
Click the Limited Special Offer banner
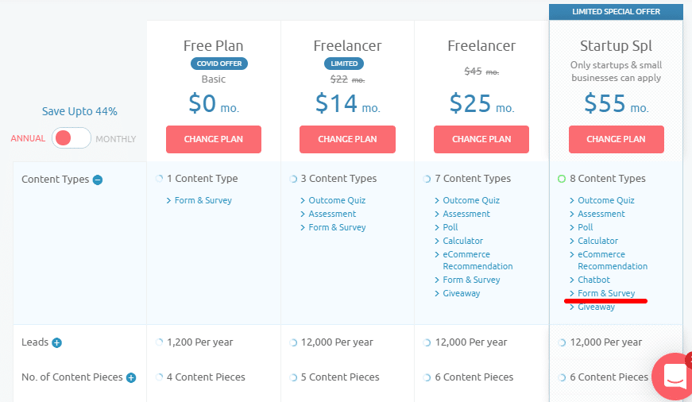(616, 11)
